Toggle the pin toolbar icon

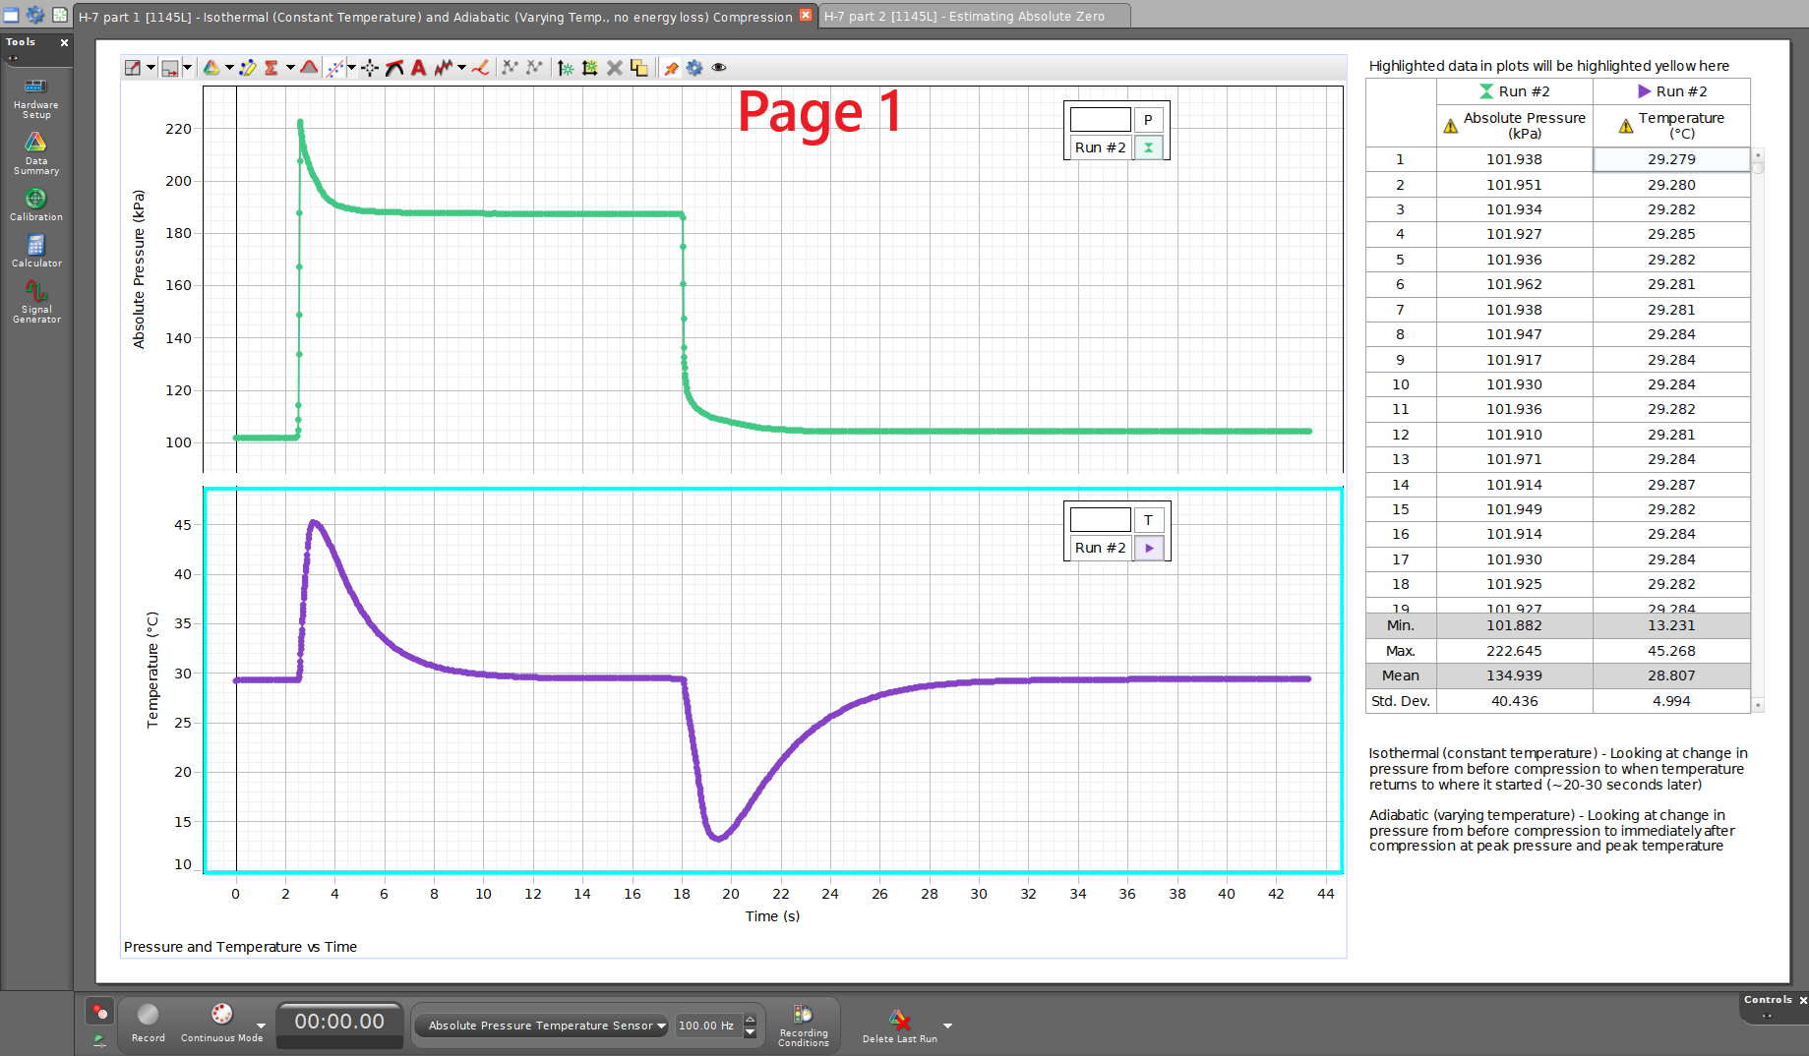point(671,68)
